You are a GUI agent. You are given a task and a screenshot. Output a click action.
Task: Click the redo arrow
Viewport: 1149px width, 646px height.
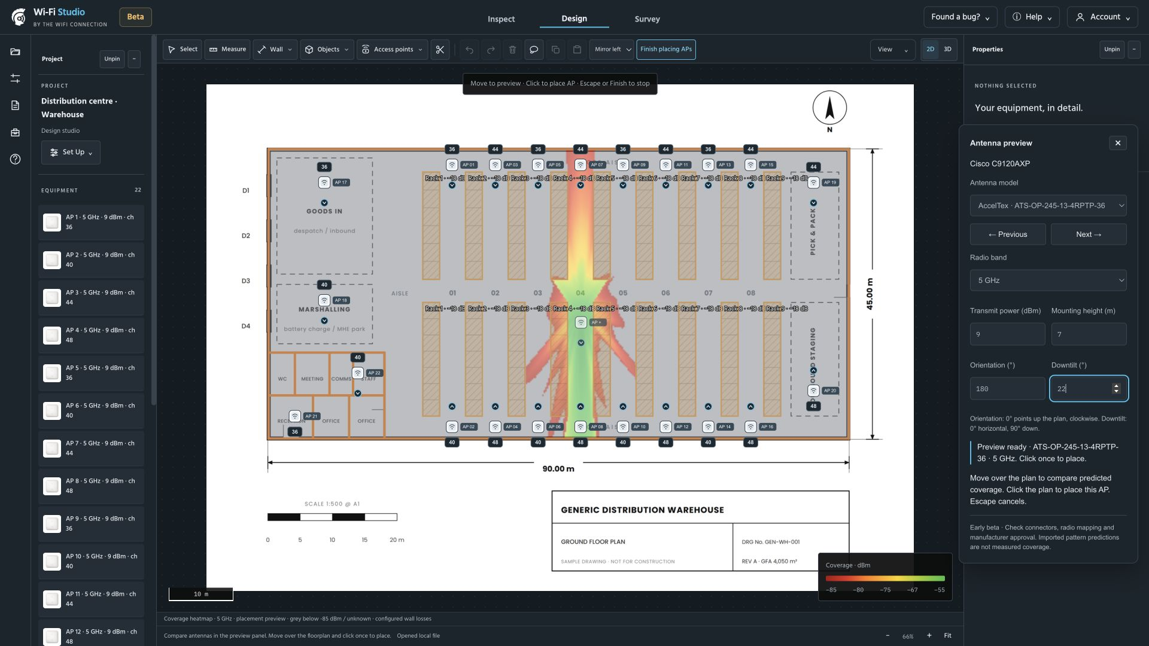point(491,50)
